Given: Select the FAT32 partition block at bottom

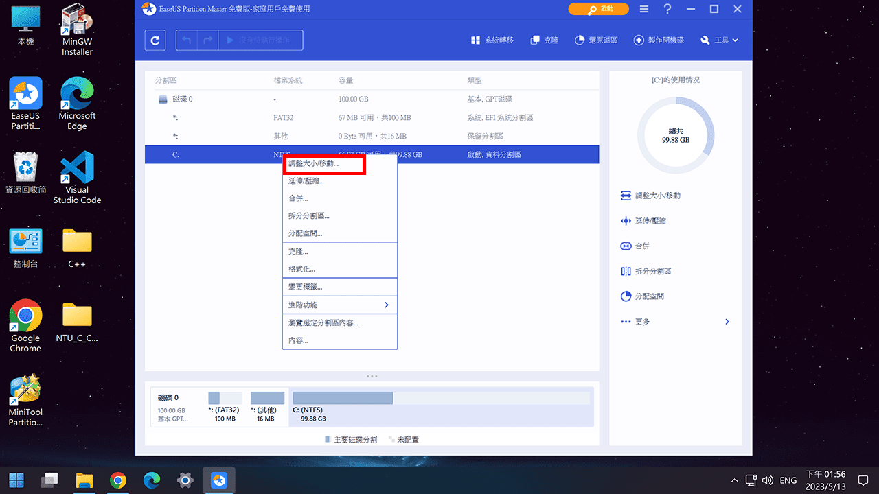Looking at the screenshot, I should pos(225,397).
